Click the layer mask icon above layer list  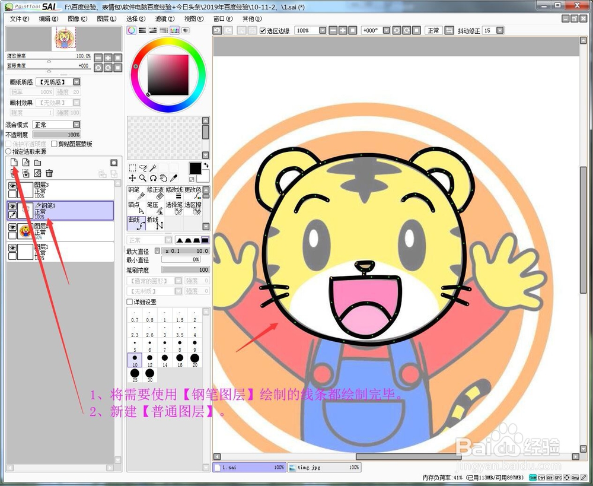click(x=114, y=163)
